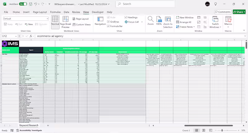Open the Macros dropdown
The height and width of the screenshot is (133, 248).
click(x=228, y=22)
